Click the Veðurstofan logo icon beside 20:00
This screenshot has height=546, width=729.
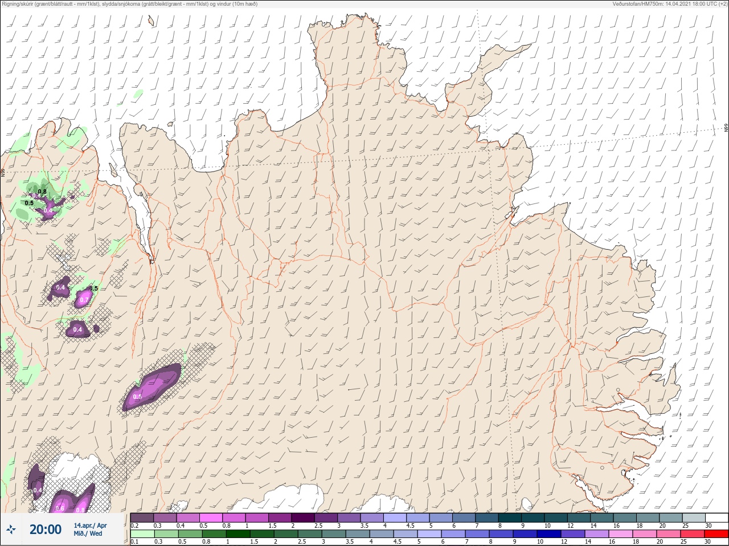click(11, 529)
